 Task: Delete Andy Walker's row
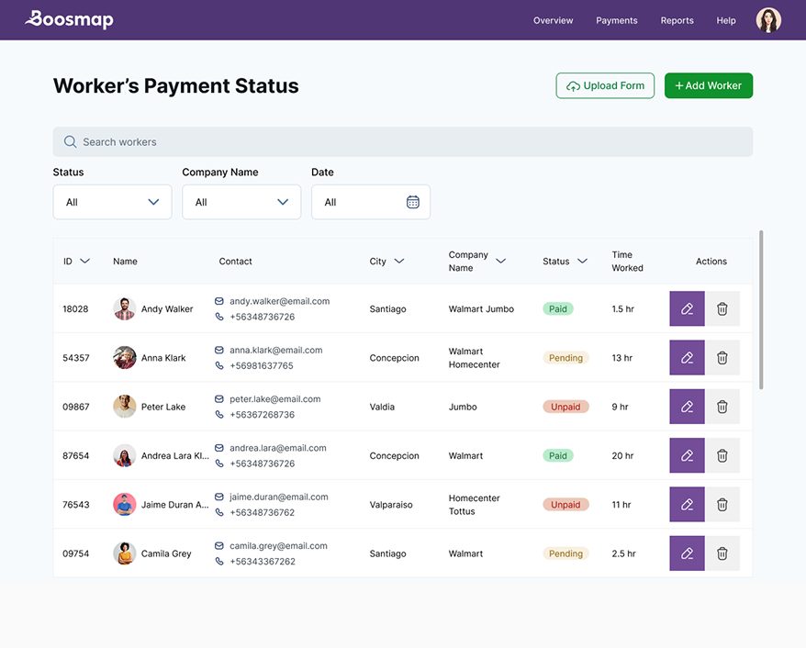tap(722, 308)
